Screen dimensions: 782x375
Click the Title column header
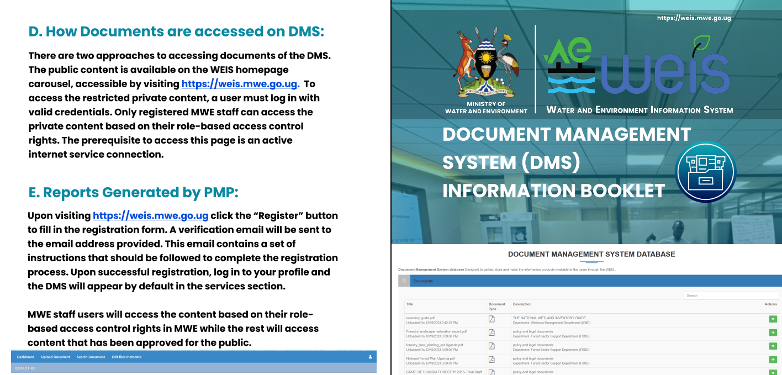click(410, 304)
